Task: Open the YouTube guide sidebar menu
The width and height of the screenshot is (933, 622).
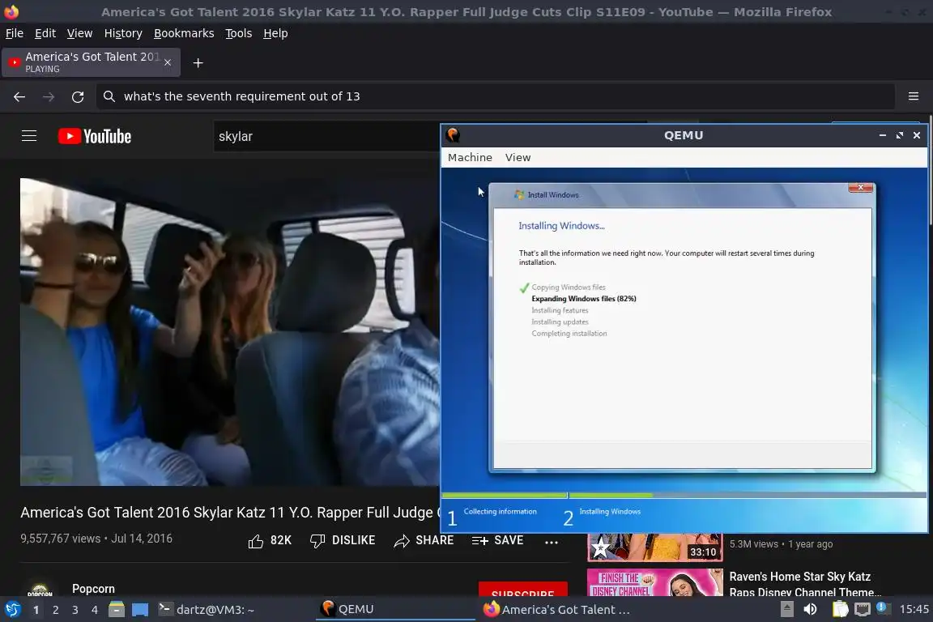Action: [x=29, y=136]
